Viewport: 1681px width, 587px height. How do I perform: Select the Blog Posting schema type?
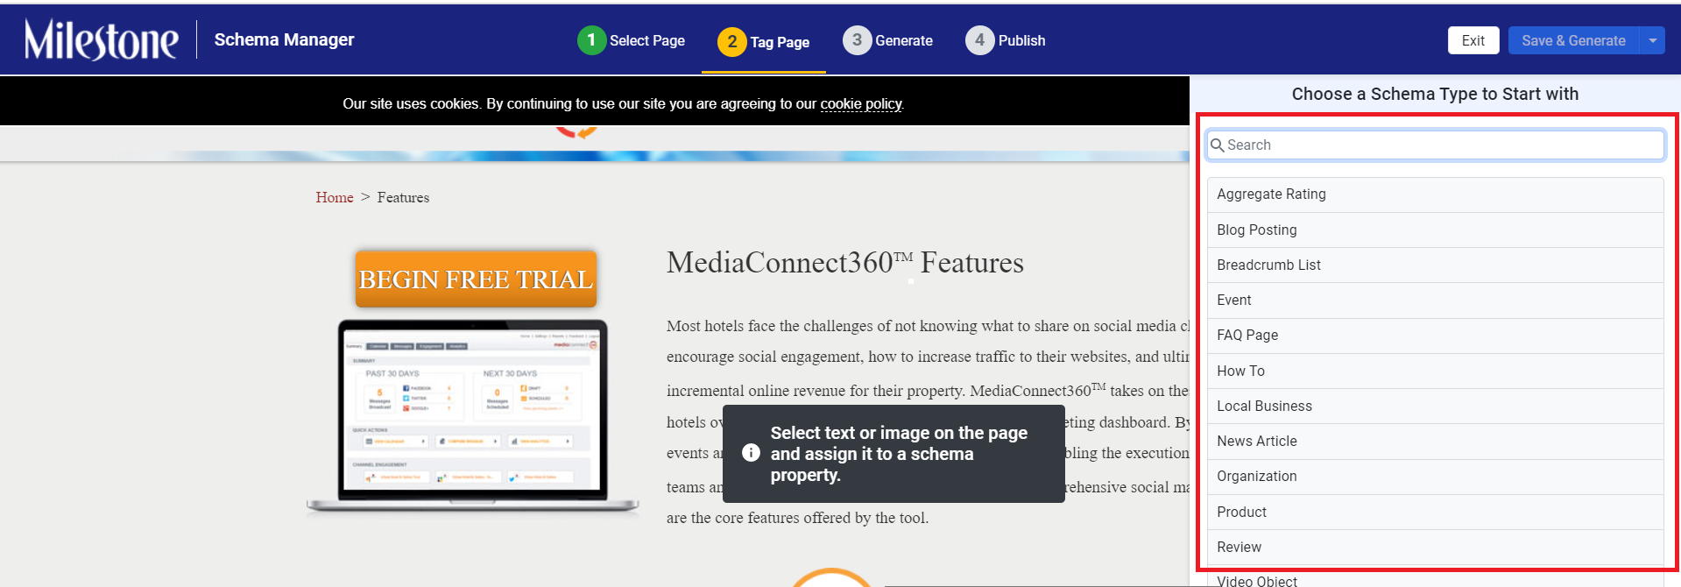pyautogui.click(x=1436, y=230)
